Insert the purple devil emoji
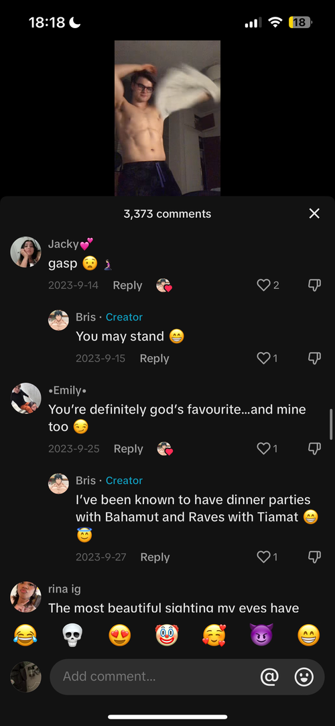Viewport: 335px width, 726px height. click(x=261, y=635)
